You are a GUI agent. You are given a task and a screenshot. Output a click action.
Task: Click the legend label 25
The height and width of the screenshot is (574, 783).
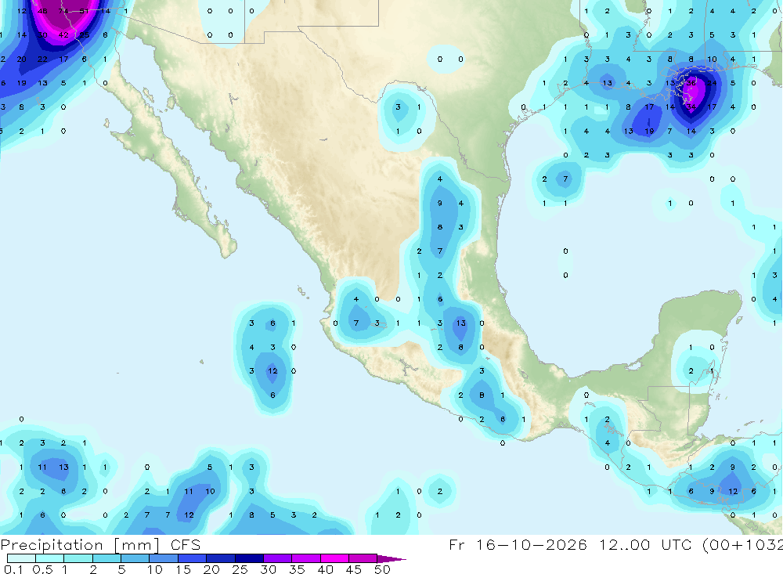tap(240, 569)
